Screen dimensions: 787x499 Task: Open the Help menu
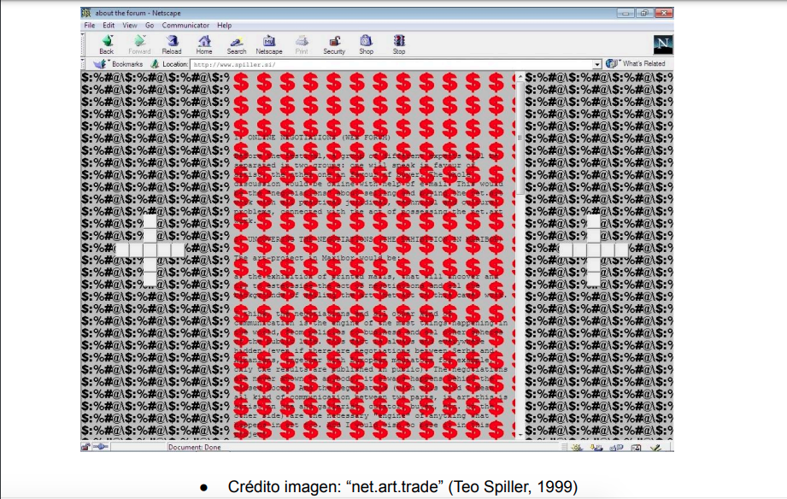(224, 26)
